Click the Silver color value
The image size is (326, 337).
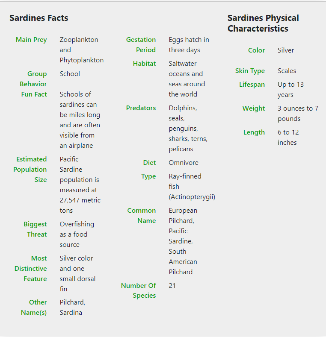286,50
